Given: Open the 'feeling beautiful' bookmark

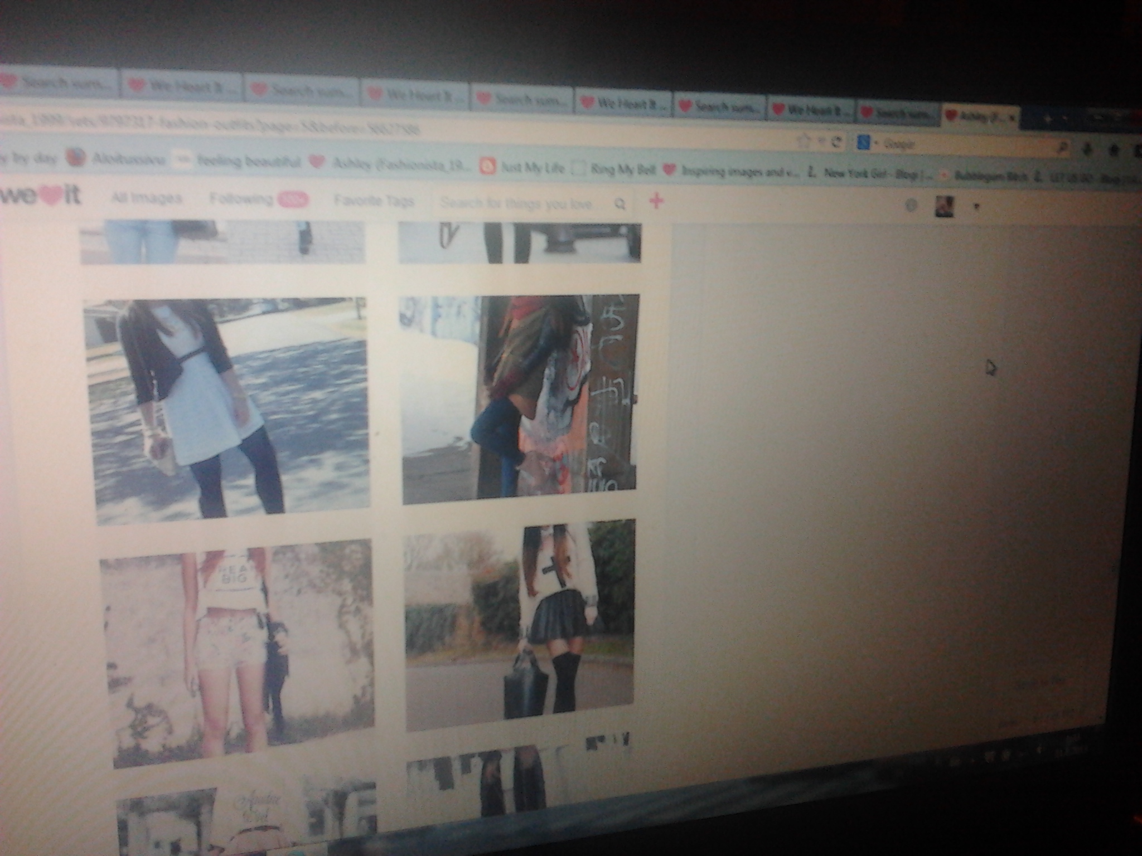Looking at the screenshot, I should point(237,161).
